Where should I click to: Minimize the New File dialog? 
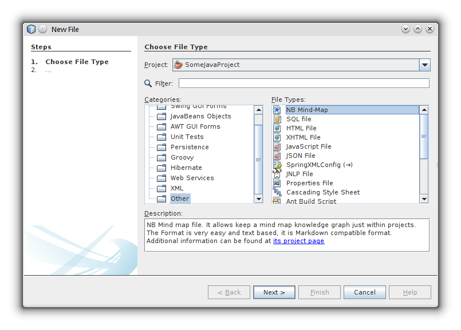[x=405, y=29]
